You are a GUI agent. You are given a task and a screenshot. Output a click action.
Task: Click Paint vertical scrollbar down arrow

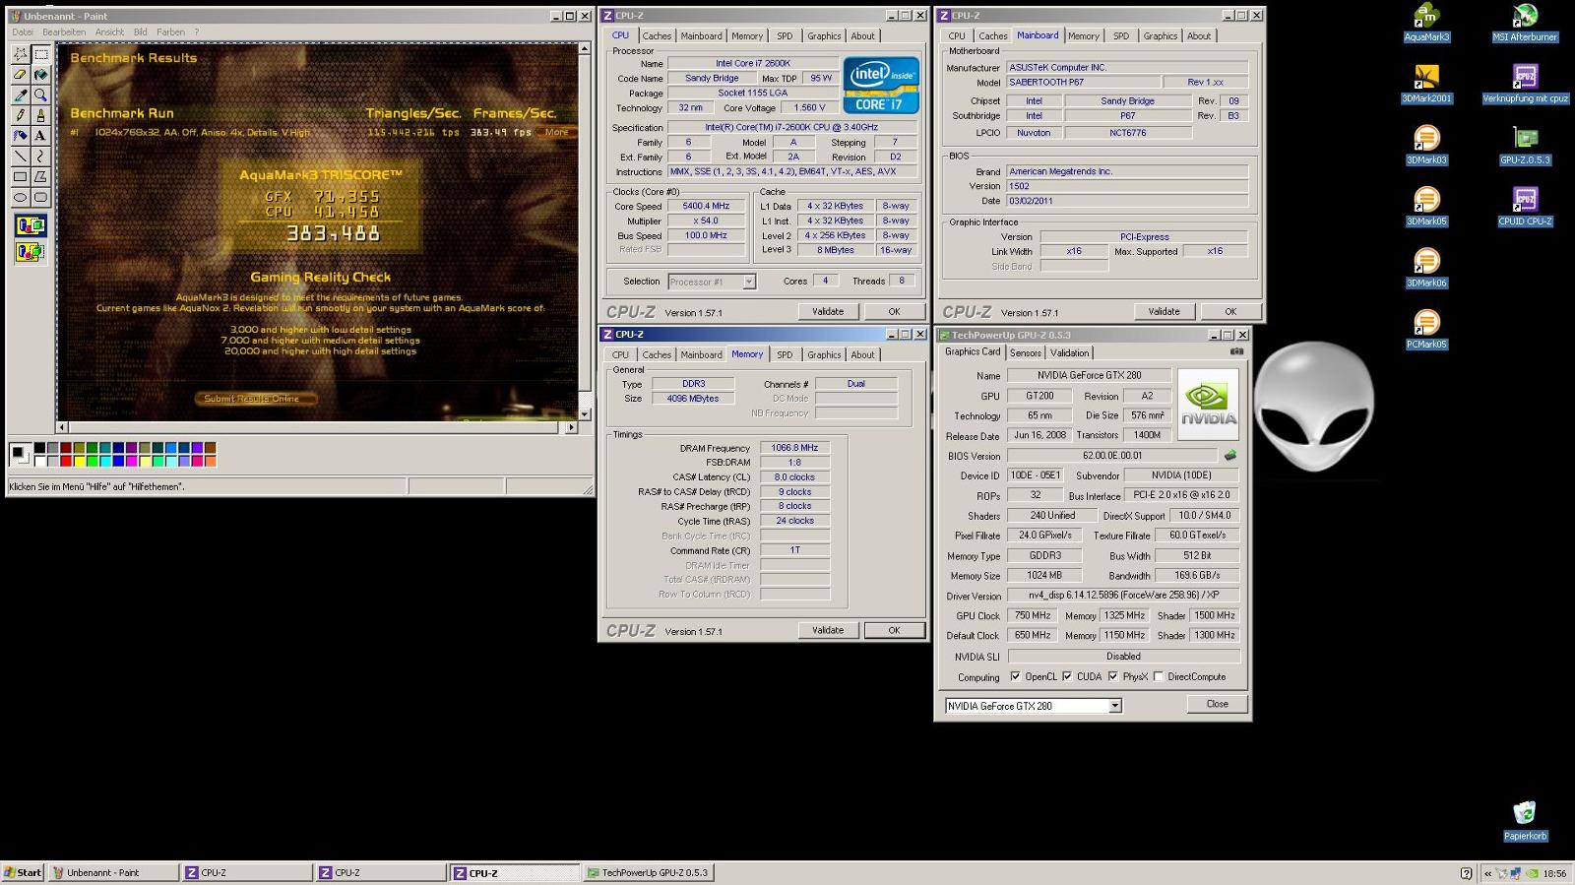585,414
